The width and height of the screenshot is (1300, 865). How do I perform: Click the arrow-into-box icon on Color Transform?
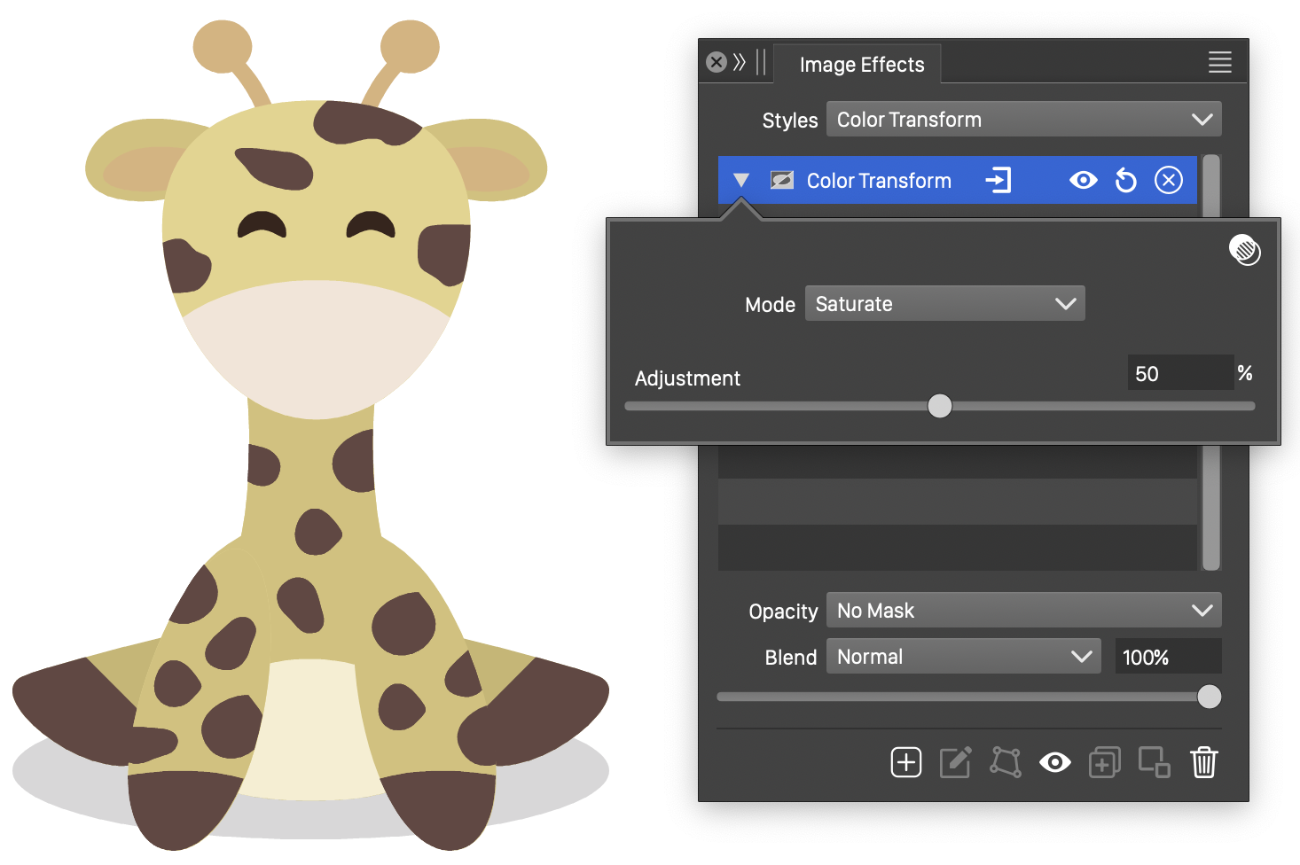pos(998,181)
